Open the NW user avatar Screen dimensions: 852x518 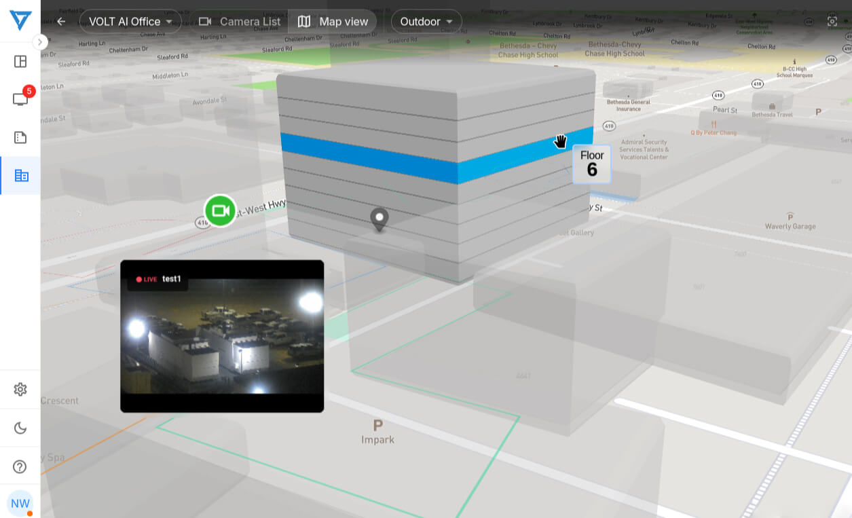pyautogui.click(x=20, y=504)
